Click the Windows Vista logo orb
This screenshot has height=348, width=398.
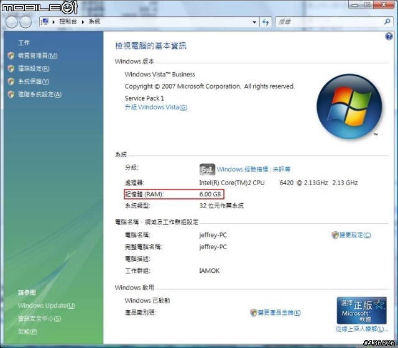[x=349, y=106]
